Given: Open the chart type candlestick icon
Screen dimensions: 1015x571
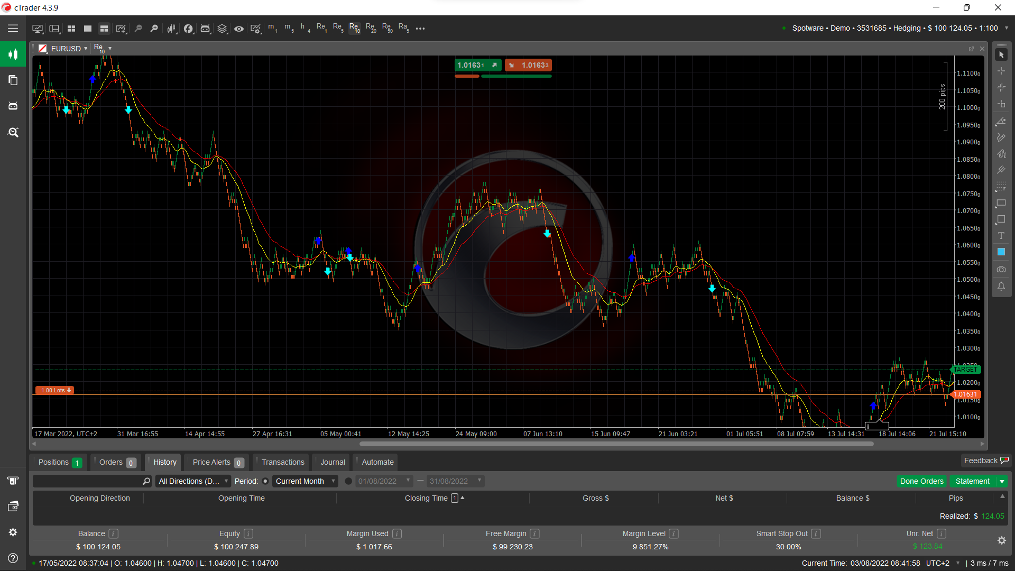Looking at the screenshot, I should 171,29.
